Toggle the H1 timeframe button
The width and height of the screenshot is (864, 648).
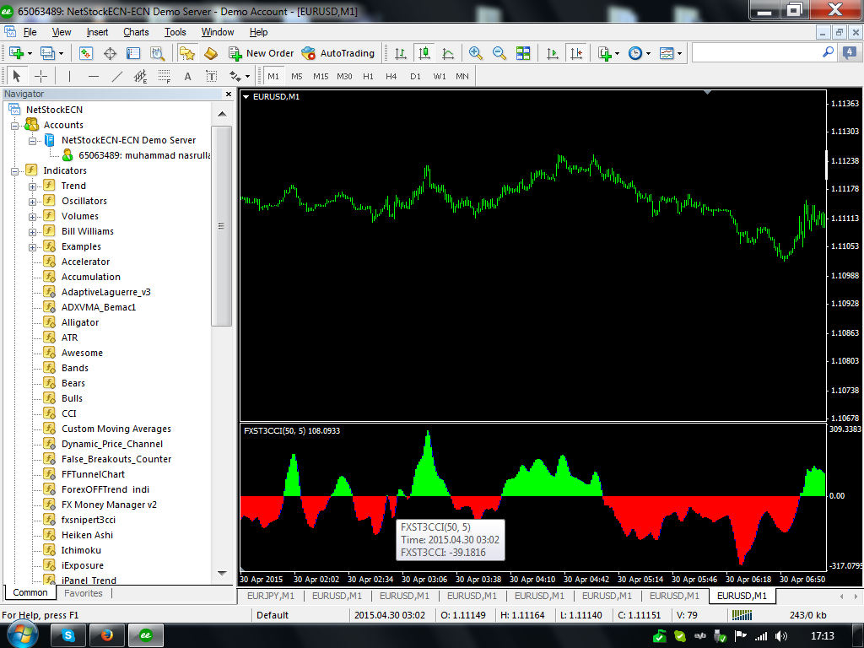[x=368, y=76]
